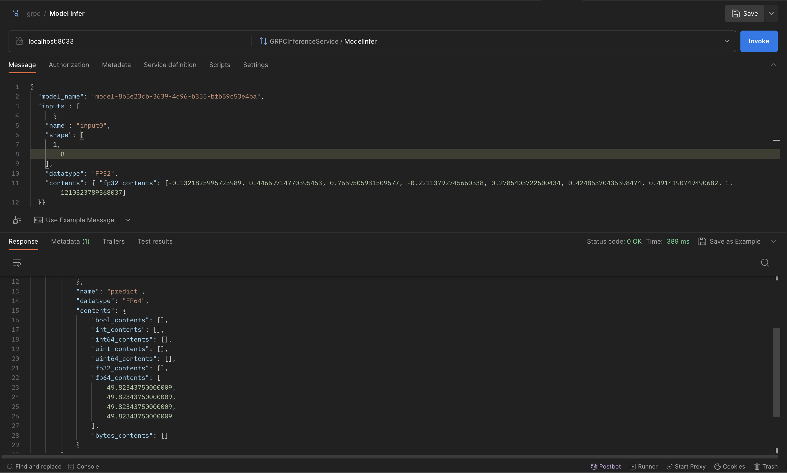
Task: Invoke the gRPC request
Action: 759,41
